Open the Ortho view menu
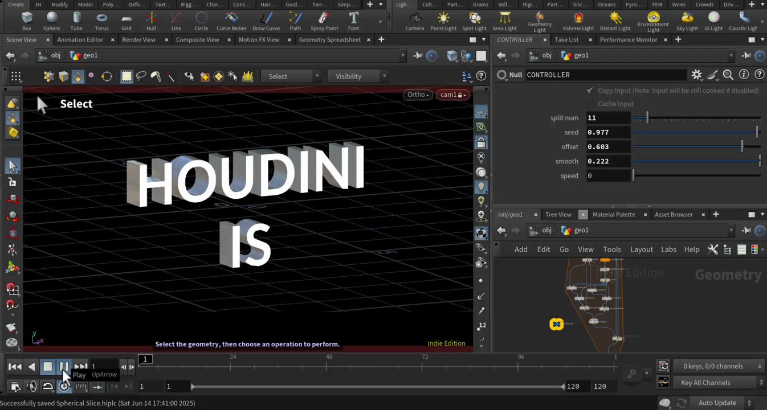Viewport: 767px width, 410px height. pos(418,95)
